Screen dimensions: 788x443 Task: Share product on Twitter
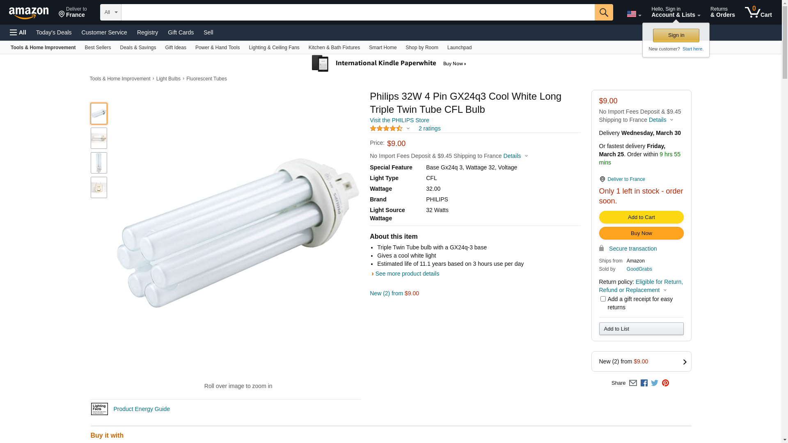655,383
